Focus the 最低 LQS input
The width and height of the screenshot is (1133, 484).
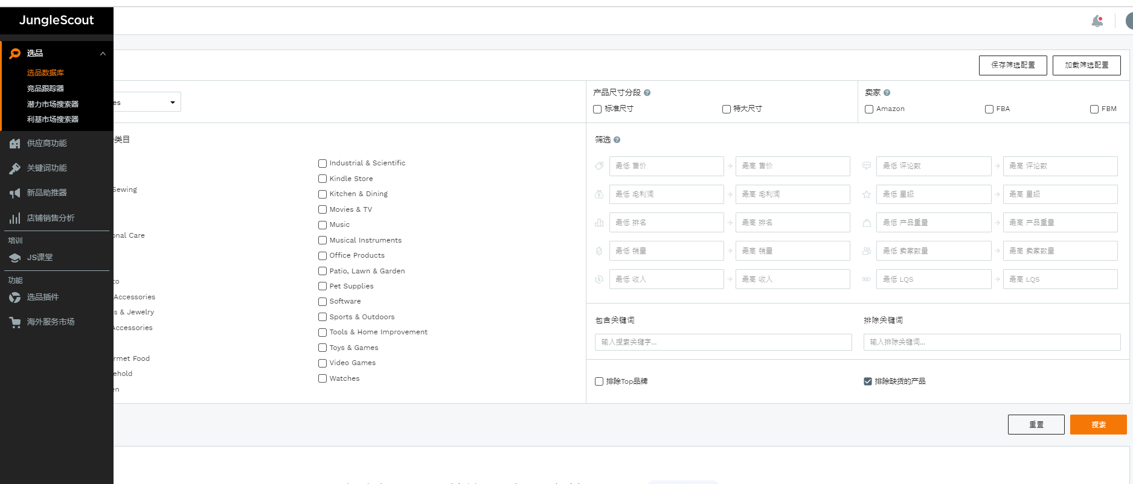pyautogui.click(x=934, y=279)
